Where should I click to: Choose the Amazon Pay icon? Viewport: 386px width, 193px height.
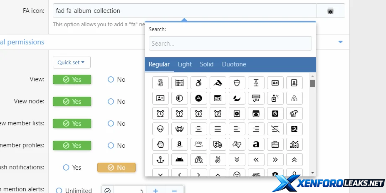[198, 144]
